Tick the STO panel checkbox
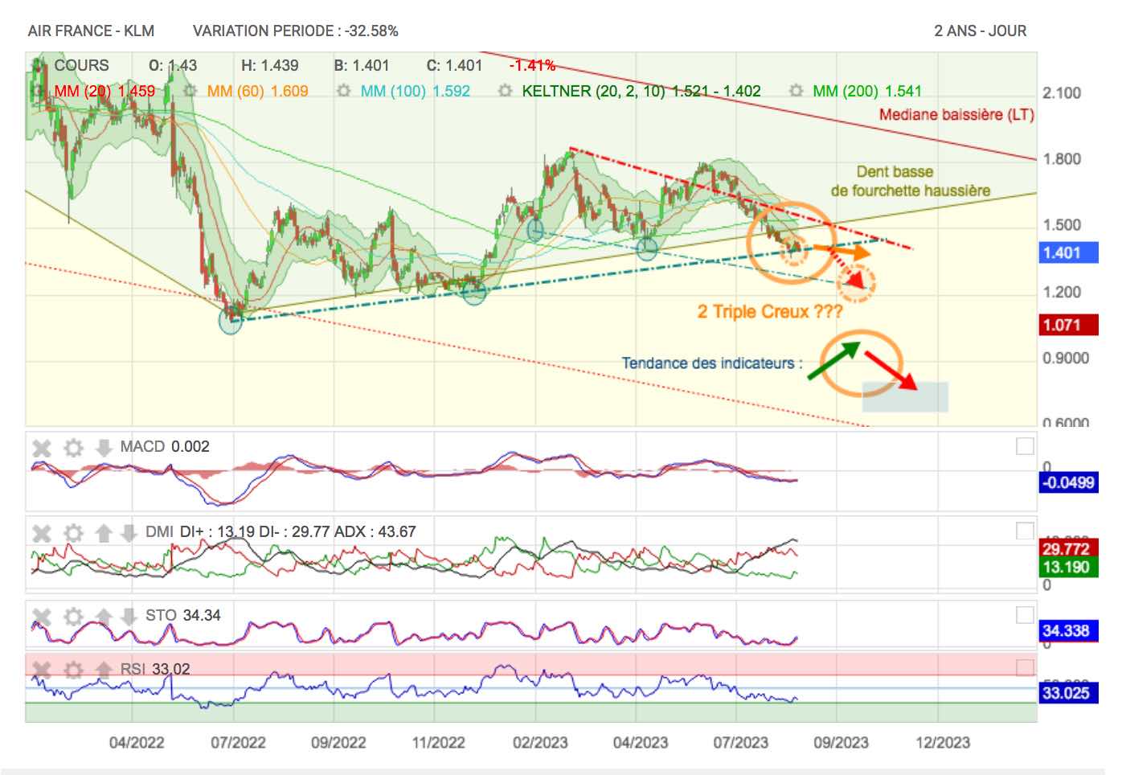The height and width of the screenshot is (775, 1122). tap(1025, 615)
